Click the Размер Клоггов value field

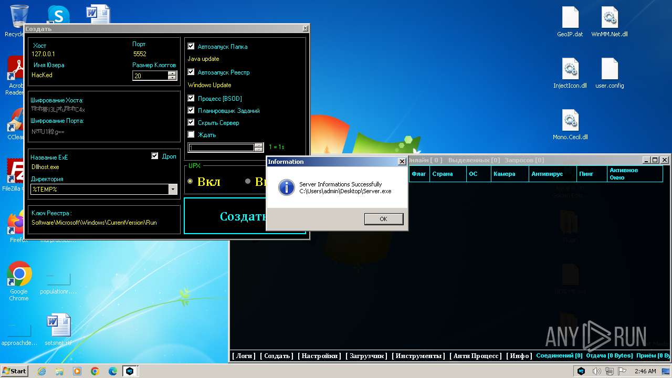150,76
